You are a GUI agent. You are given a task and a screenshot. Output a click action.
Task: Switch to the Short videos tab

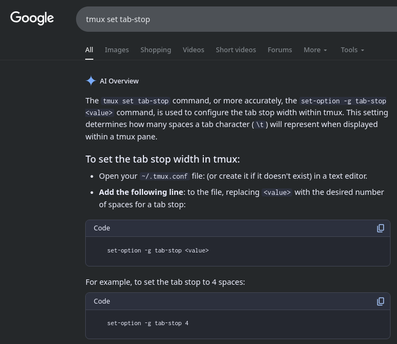coord(236,50)
